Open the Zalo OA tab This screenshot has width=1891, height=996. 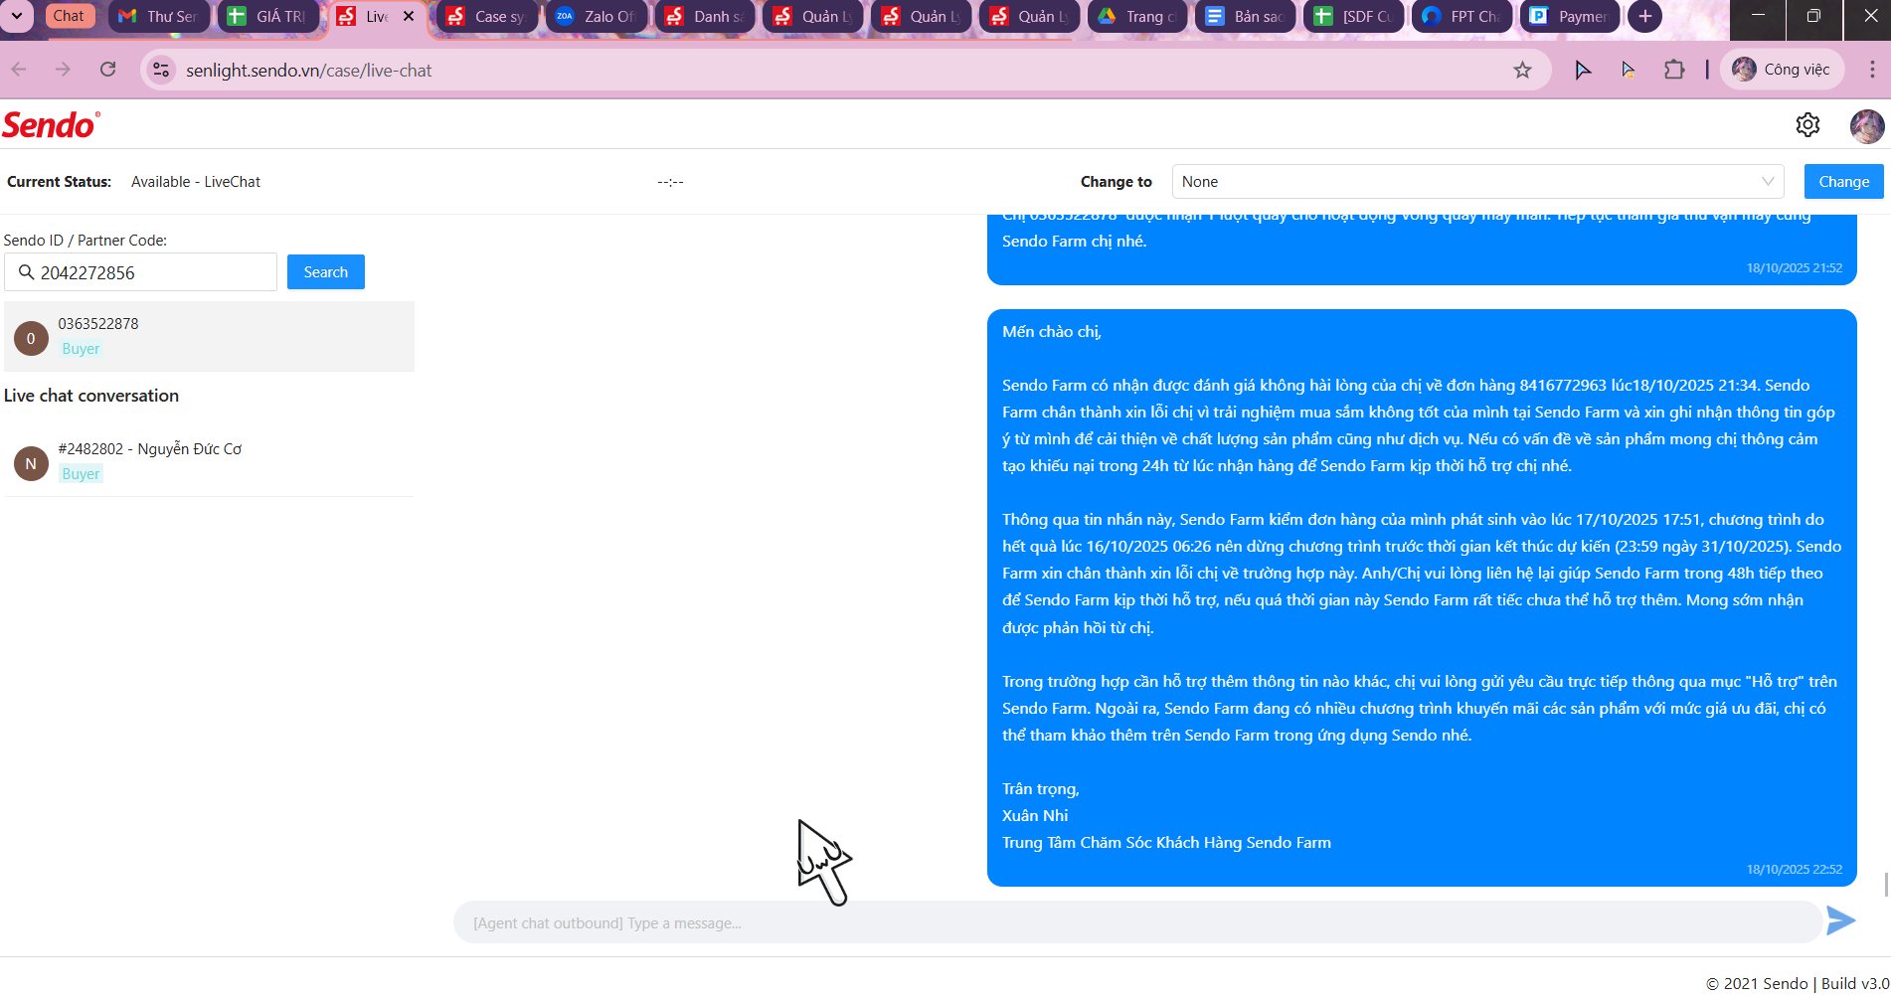pos(597,16)
